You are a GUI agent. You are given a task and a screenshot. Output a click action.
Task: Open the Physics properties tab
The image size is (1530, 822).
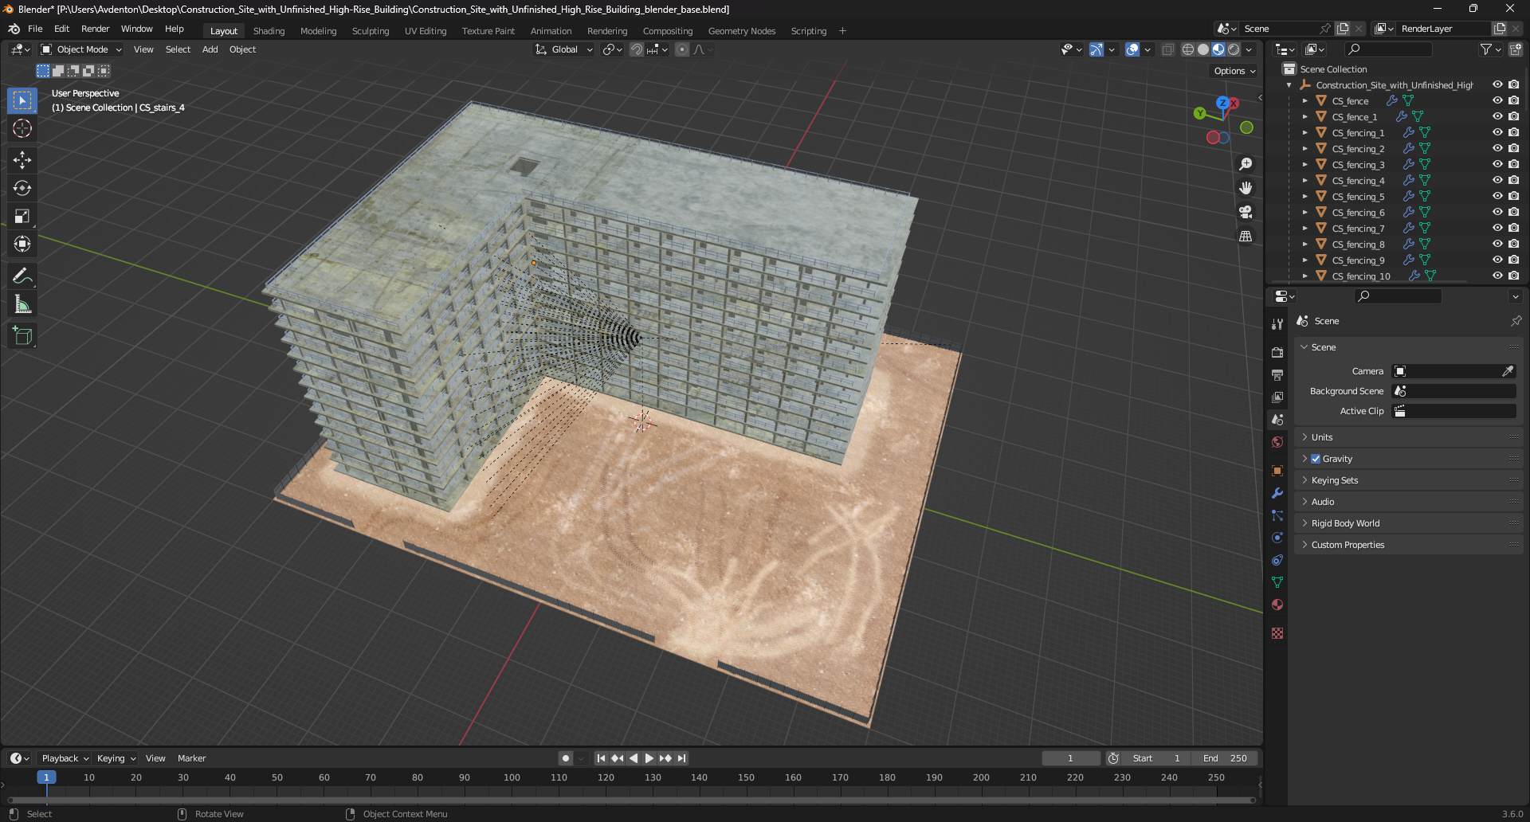tap(1277, 538)
